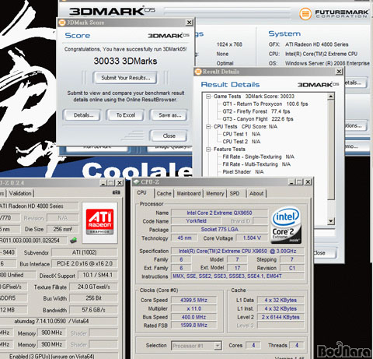Click the Bus Speed 400.0 MHz value
The width and height of the screenshot is (373, 359).
pos(193,317)
